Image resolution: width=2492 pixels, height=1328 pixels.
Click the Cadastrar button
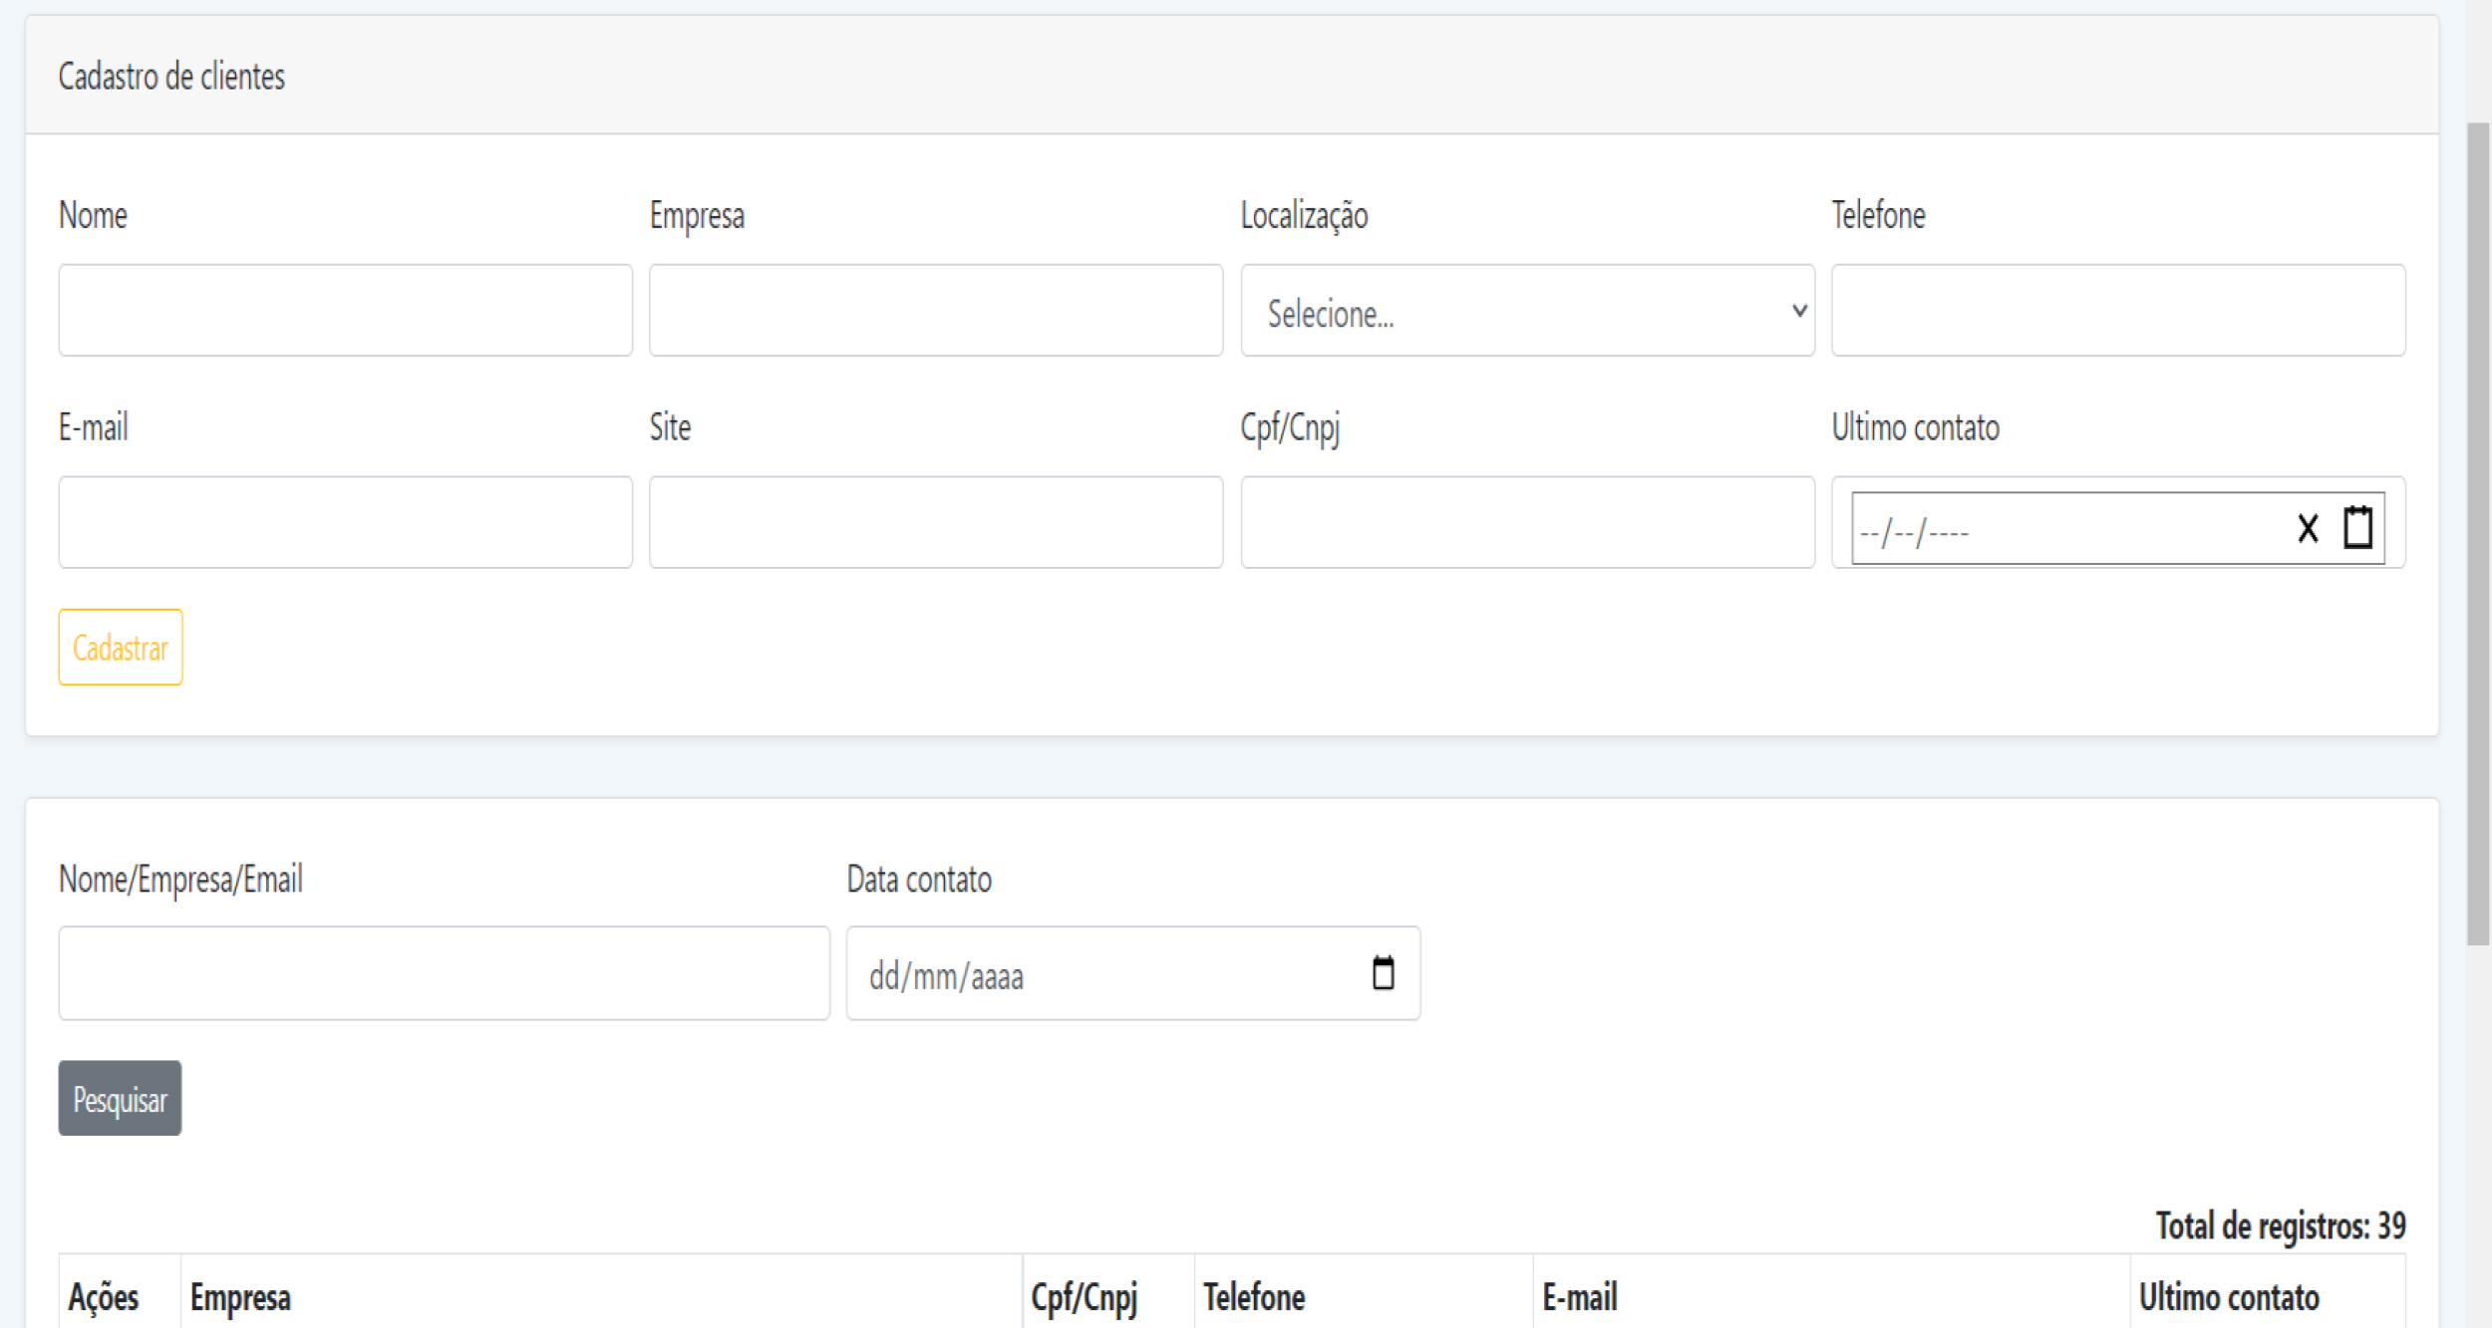point(121,648)
